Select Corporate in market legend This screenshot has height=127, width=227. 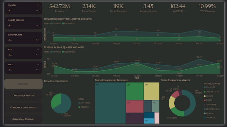pyautogui.click(x=210, y=105)
